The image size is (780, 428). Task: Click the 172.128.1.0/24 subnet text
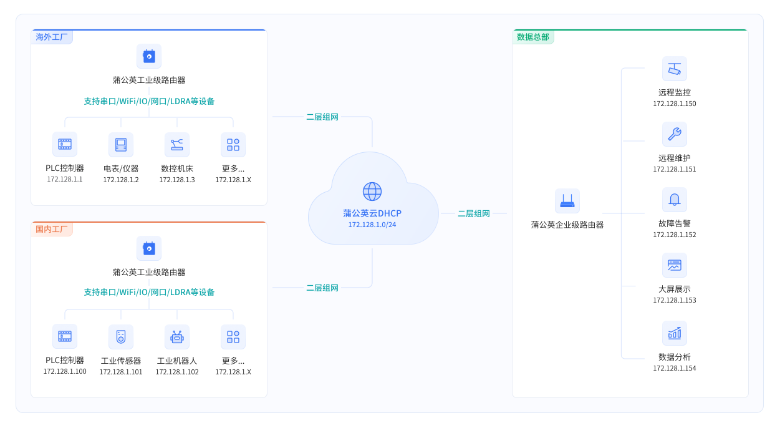pos(372,225)
